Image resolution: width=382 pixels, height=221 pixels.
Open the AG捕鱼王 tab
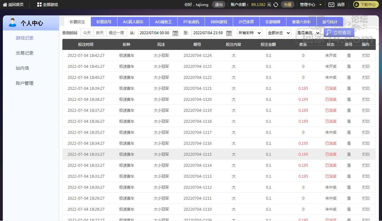pyautogui.click(x=163, y=22)
